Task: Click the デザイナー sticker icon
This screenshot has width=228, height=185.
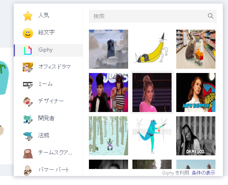Action: 28,102
